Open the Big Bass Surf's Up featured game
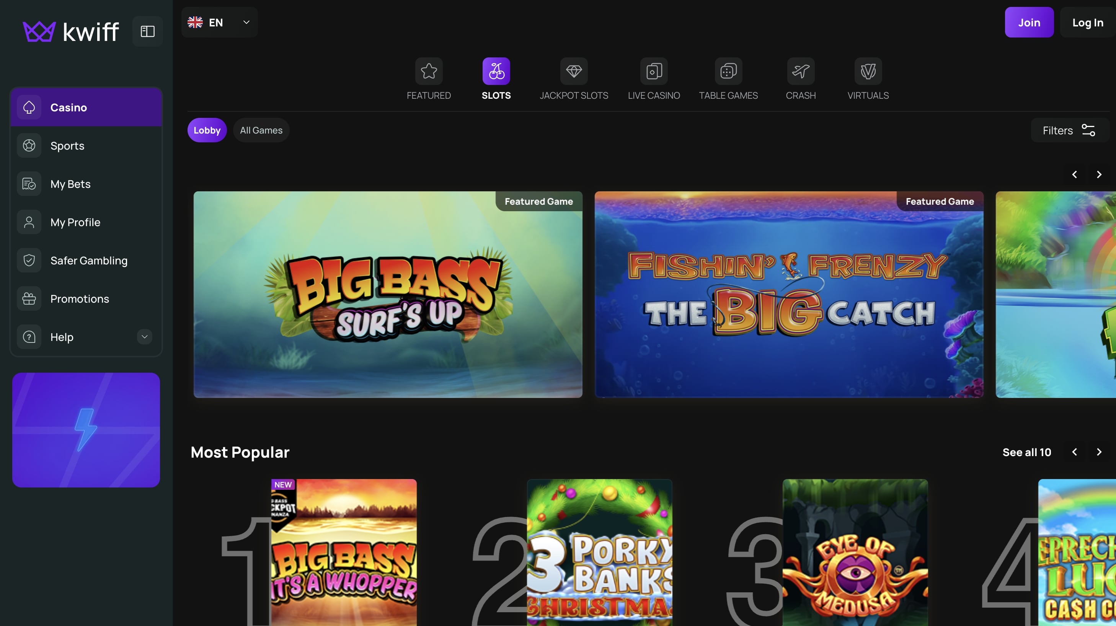Screen dimensions: 1116x626 388,295
